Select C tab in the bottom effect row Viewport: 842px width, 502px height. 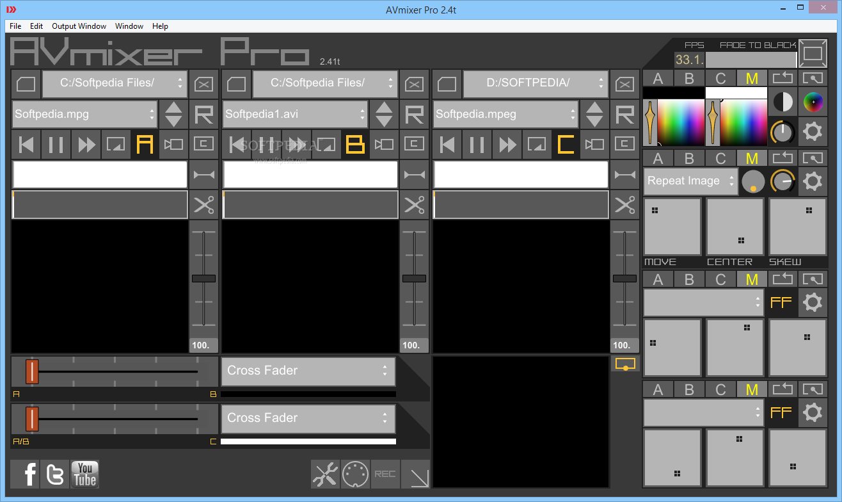click(720, 389)
